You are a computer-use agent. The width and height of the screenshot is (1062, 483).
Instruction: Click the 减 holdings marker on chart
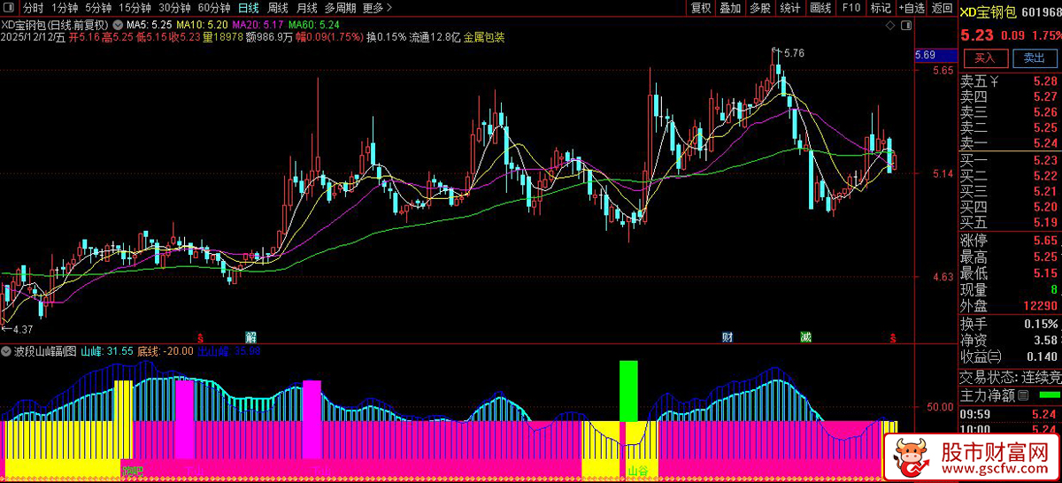pyautogui.click(x=805, y=337)
